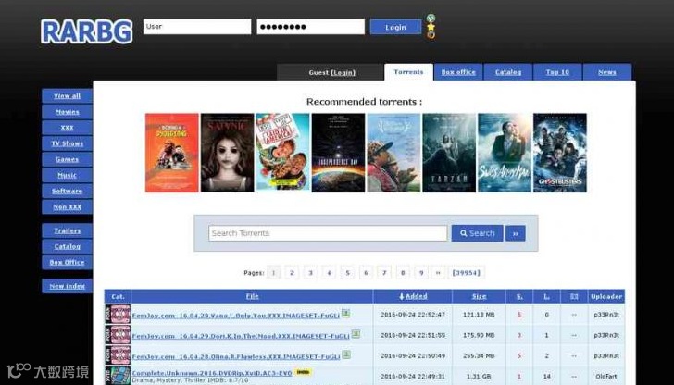
Task: Click the category icon of the Dori.K.In.The.Mood row
Action: [118, 335]
